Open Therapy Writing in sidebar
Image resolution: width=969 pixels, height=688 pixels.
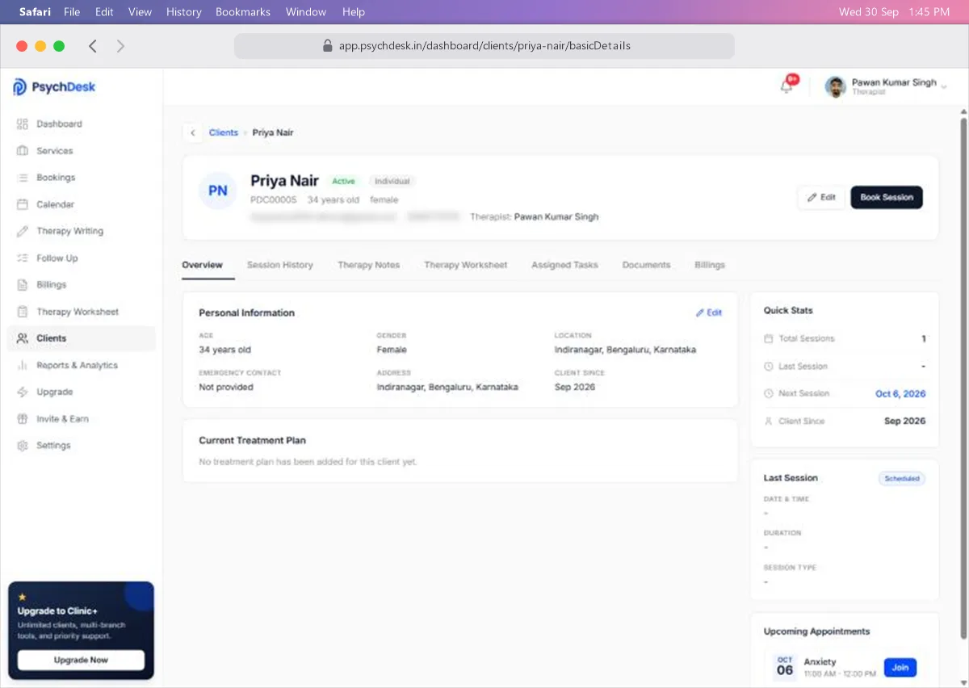81,231
